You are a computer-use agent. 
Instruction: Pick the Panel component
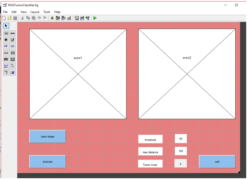click(13, 66)
